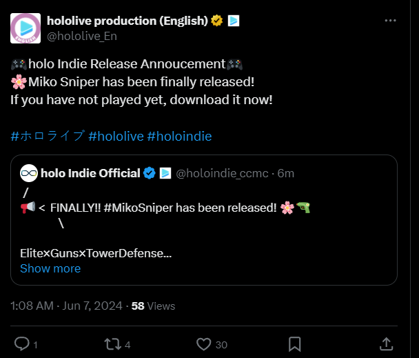Repost this tweet using the retweet icon
The height and width of the screenshot is (358, 419).
point(112,344)
